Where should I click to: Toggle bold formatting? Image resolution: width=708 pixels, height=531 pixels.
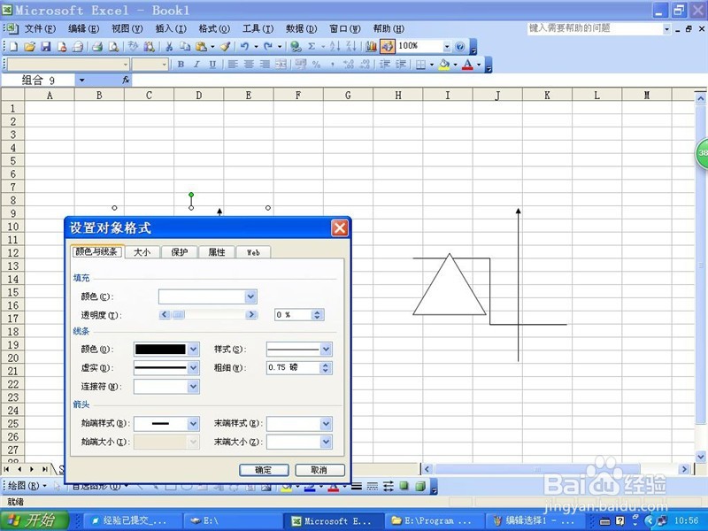click(x=181, y=65)
